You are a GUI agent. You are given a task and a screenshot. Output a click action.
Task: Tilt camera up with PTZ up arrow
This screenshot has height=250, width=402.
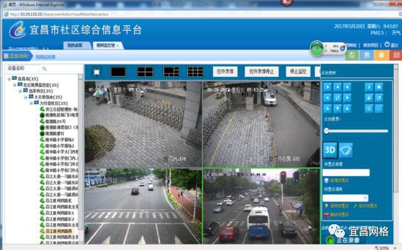(337, 87)
